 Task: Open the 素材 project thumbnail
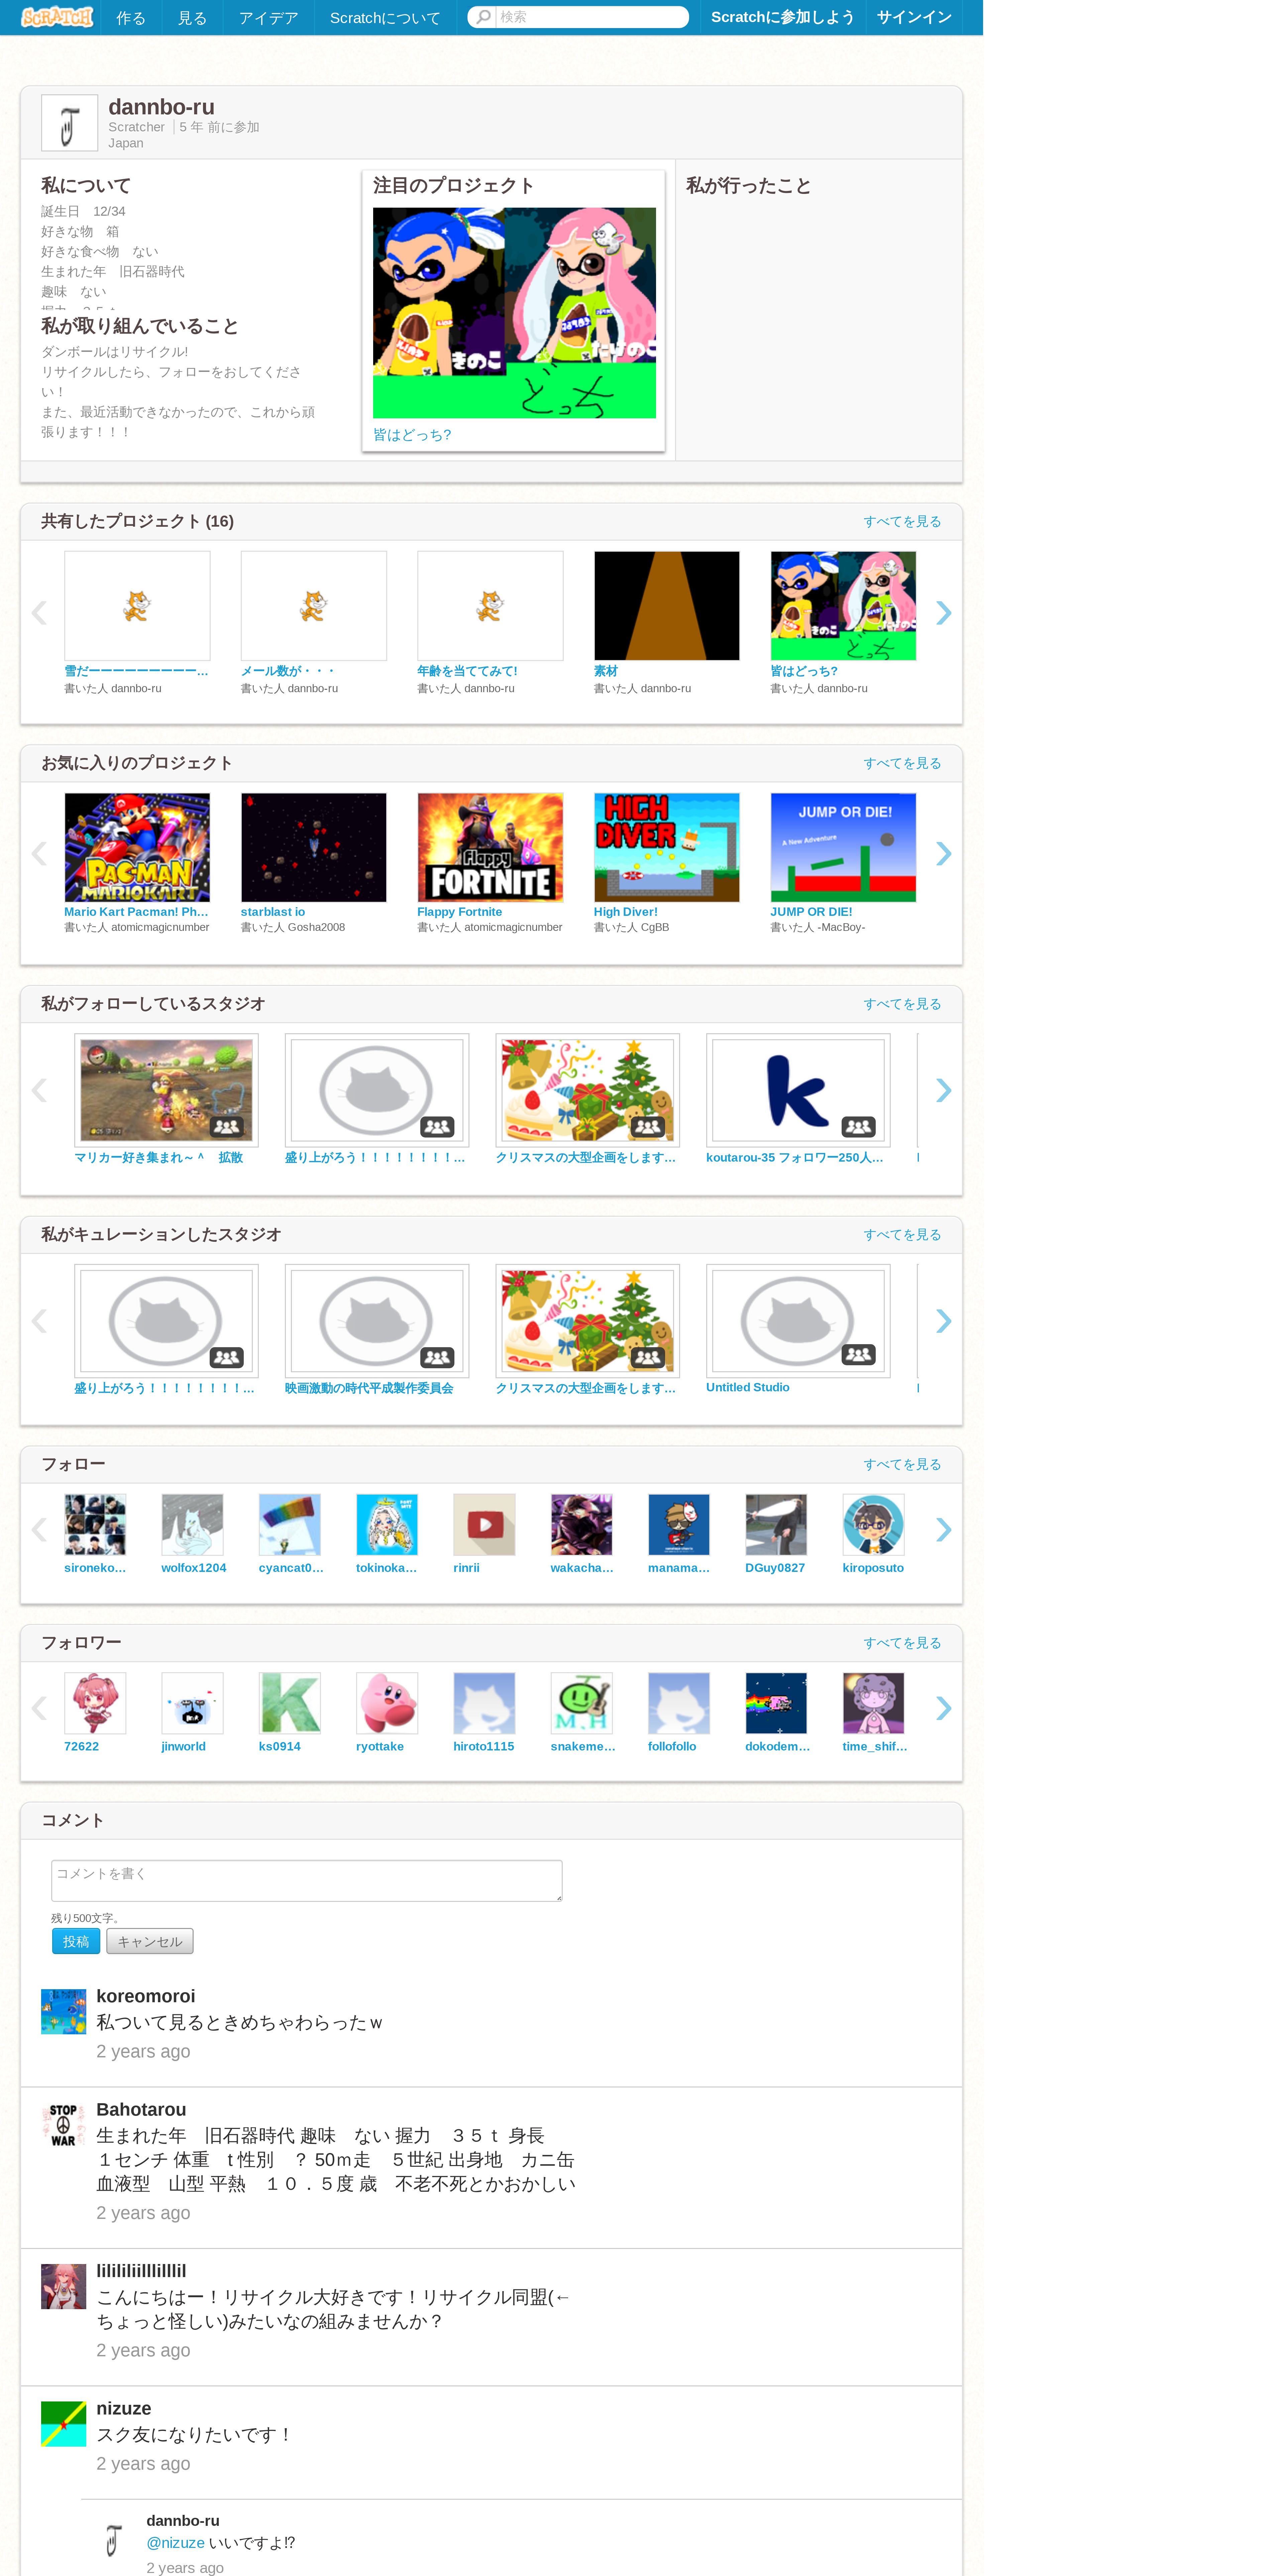click(667, 606)
